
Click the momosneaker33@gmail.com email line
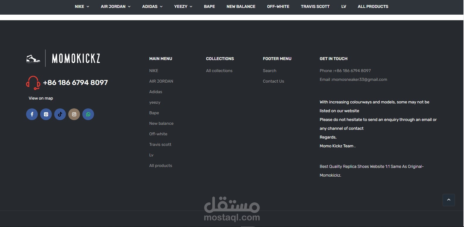click(353, 79)
